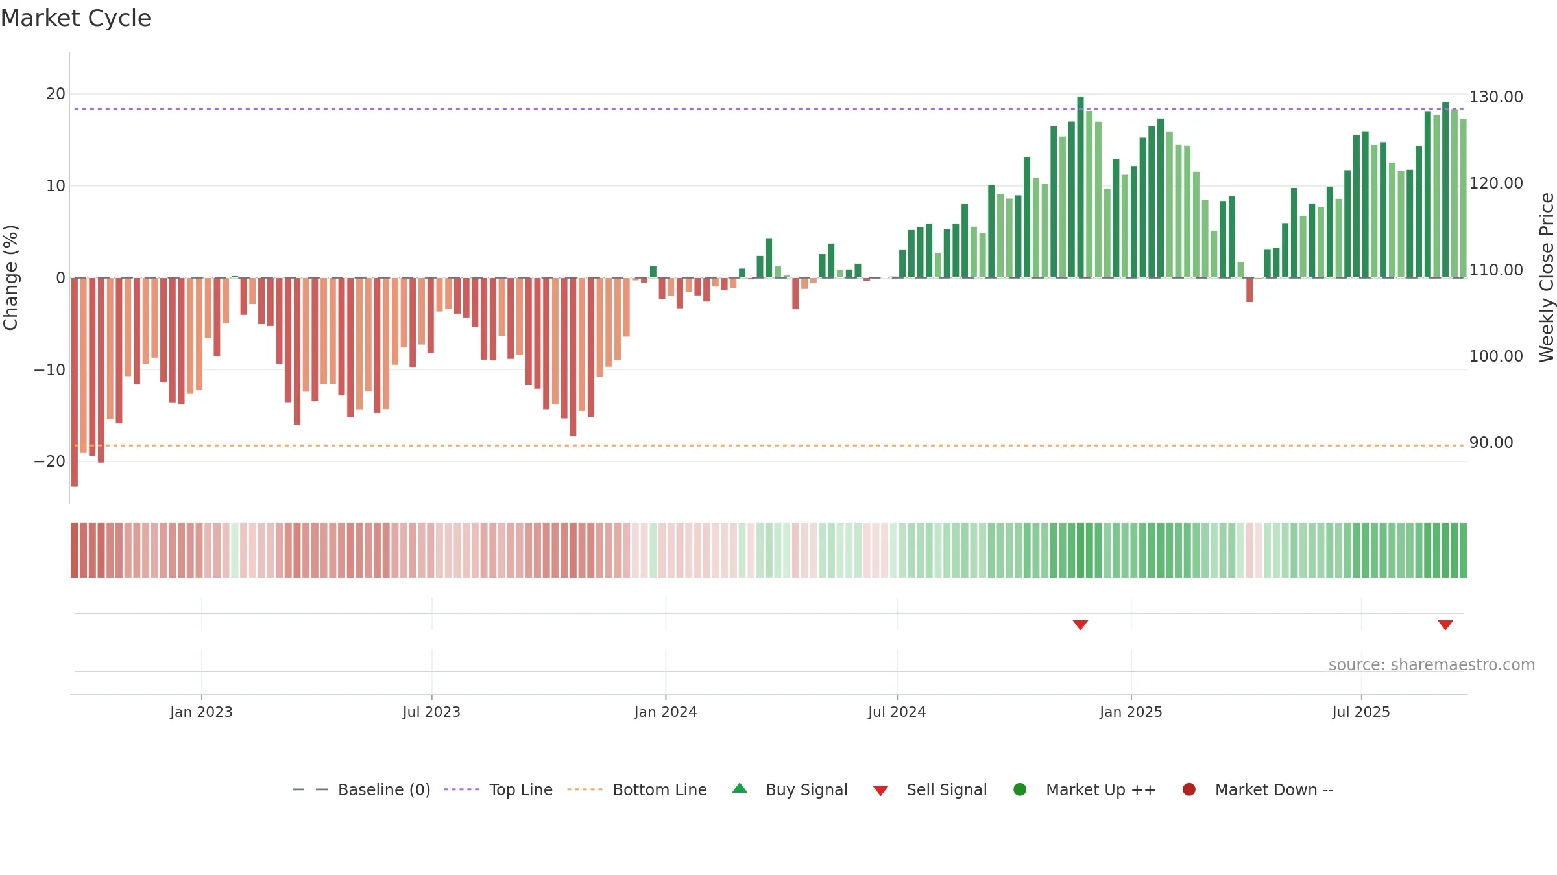The image size is (1557, 875).
Task: Click the green Buy Signal triangle icon
Action: (740, 788)
